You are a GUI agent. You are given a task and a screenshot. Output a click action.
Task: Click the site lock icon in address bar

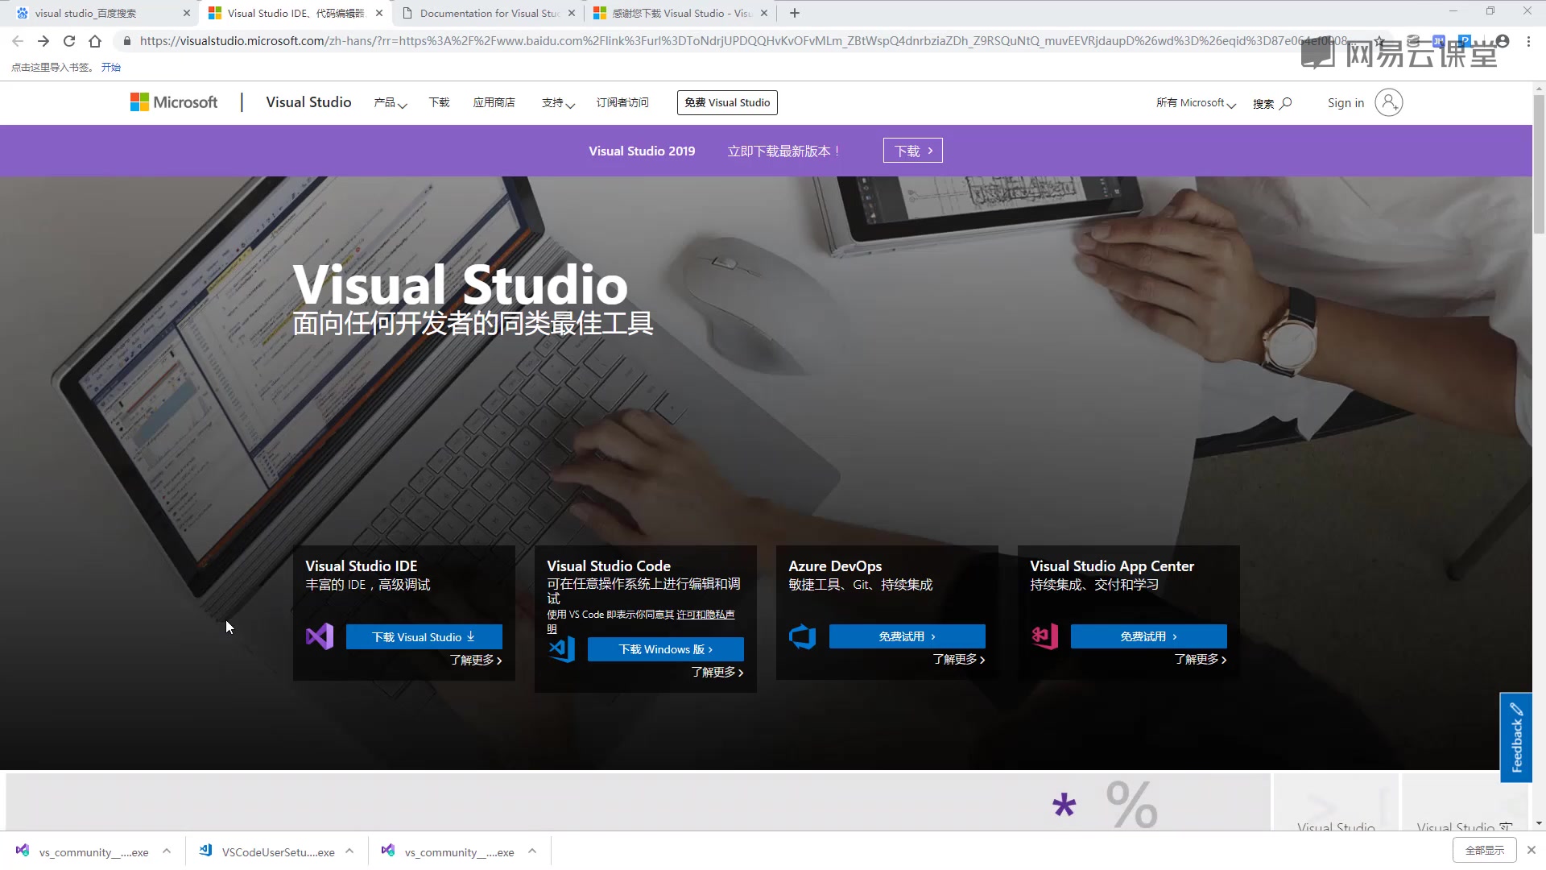click(x=126, y=41)
